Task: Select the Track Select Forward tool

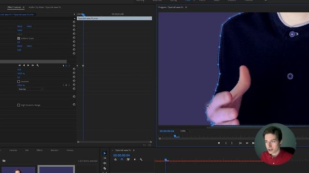Action: point(105,158)
